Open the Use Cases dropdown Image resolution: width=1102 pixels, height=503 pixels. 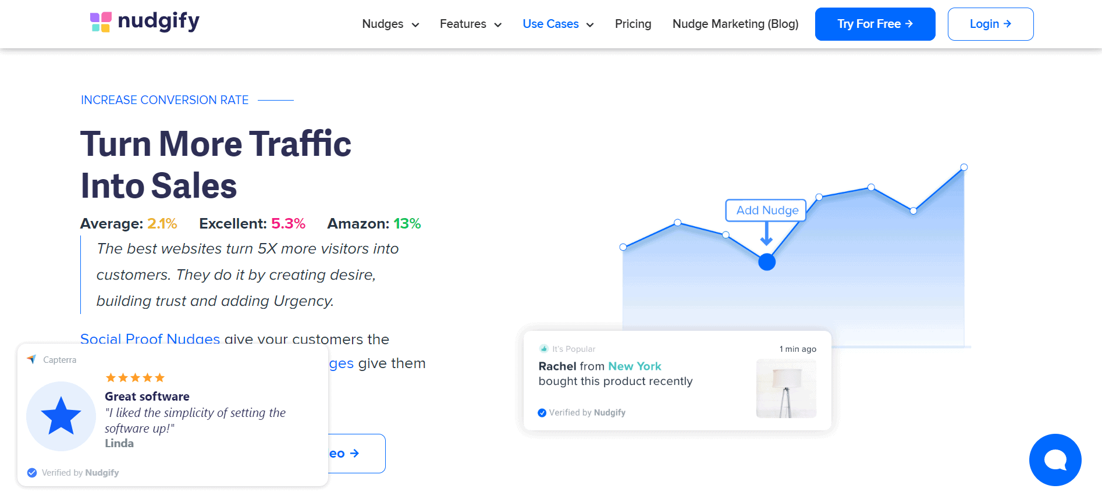pos(558,24)
